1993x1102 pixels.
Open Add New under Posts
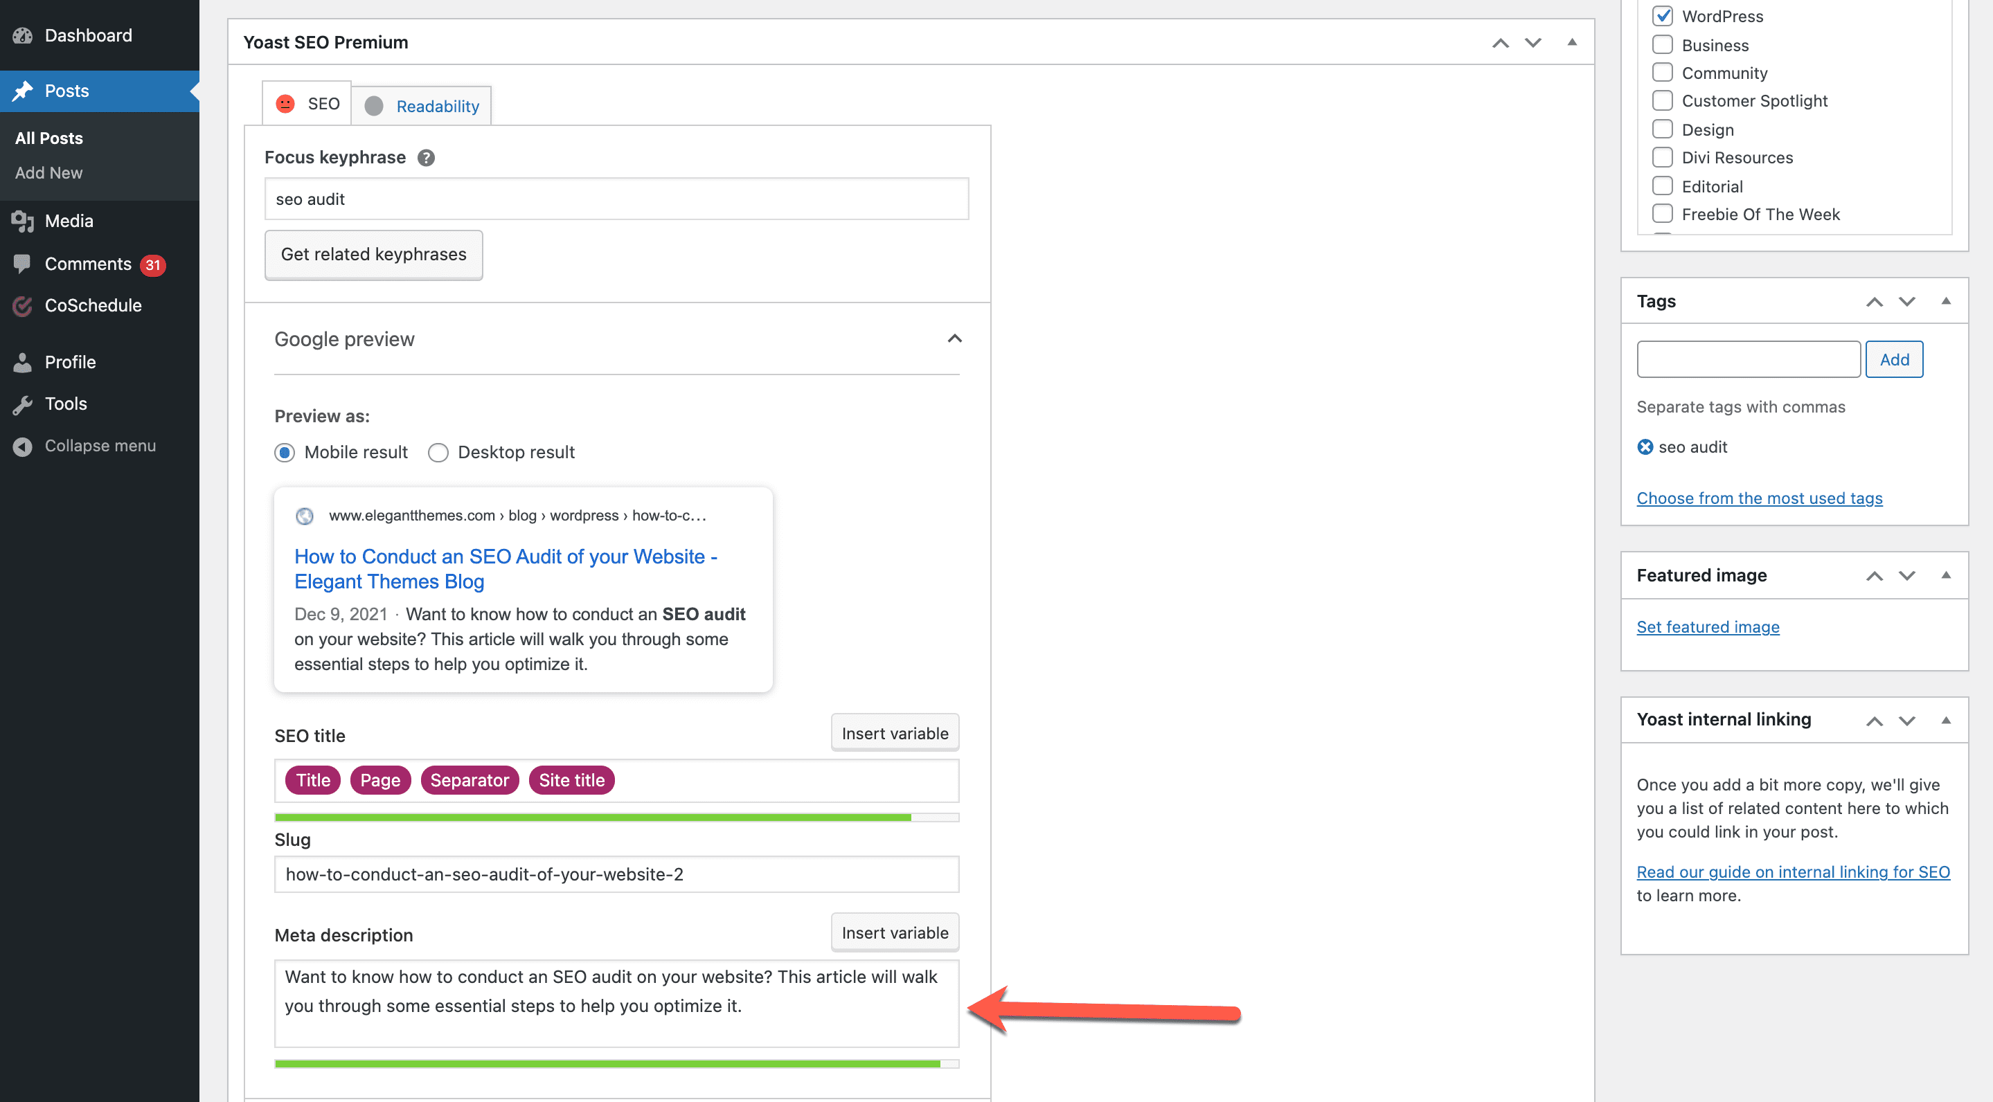[48, 172]
